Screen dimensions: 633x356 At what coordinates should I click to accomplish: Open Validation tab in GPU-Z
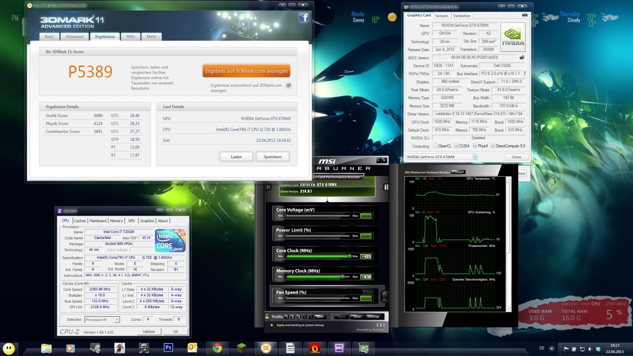click(x=462, y=16)
